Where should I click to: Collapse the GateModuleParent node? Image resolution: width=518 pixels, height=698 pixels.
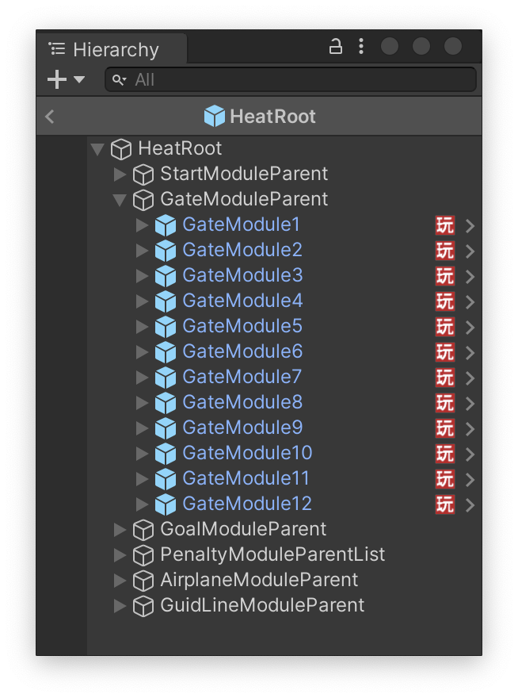click(120, 199)
